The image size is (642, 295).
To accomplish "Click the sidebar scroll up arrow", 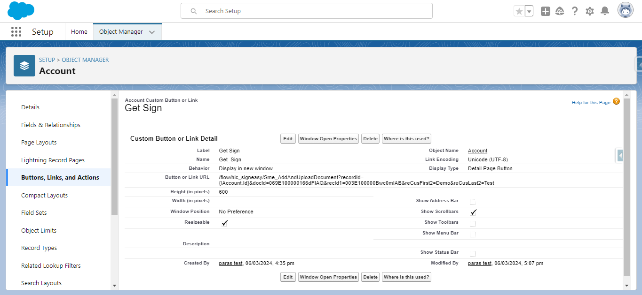I will (114, 95).
